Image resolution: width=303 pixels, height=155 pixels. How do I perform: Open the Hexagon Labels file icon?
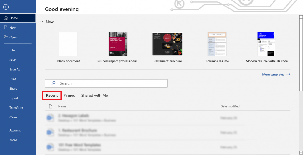point(50,118)
